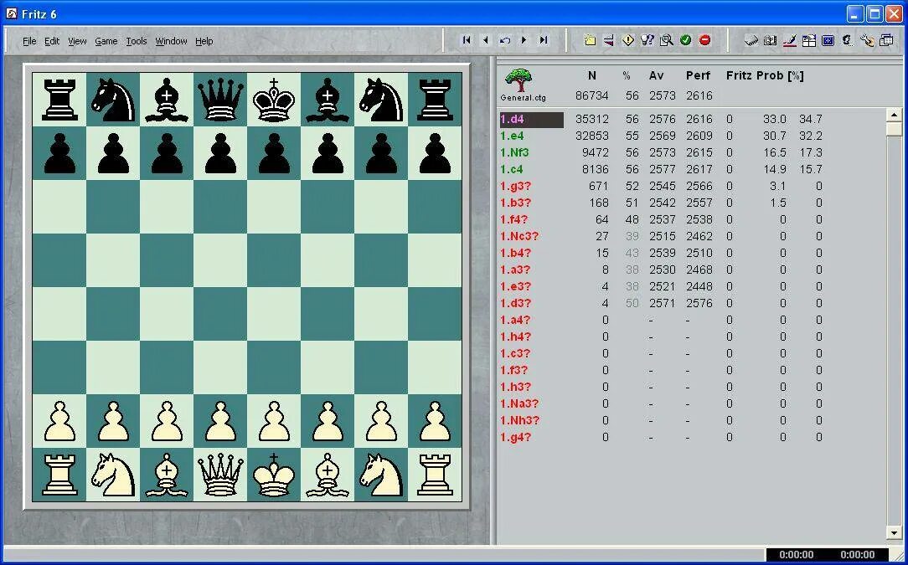Click black king on e8
Screen dimensions: 908x565
274,100
